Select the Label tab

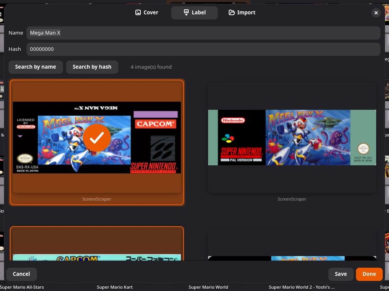[x=194, y=13]
